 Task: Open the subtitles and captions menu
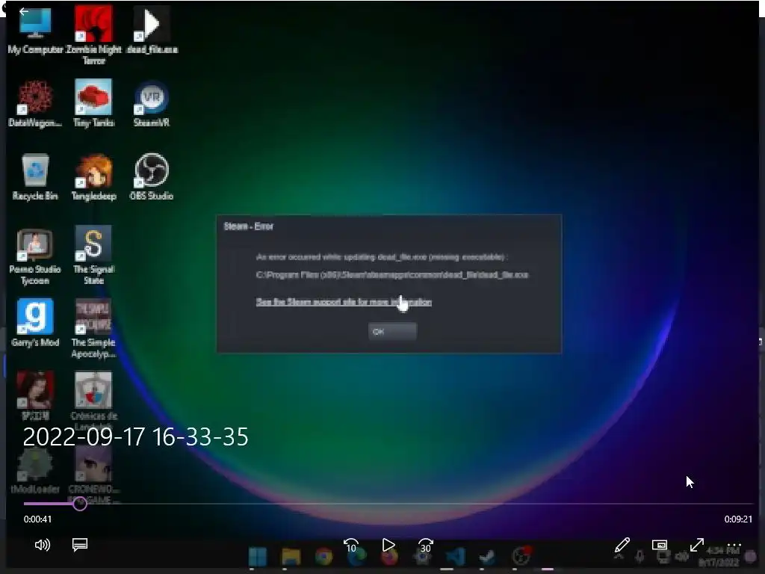pyautogui.click(x=79, y=545)
